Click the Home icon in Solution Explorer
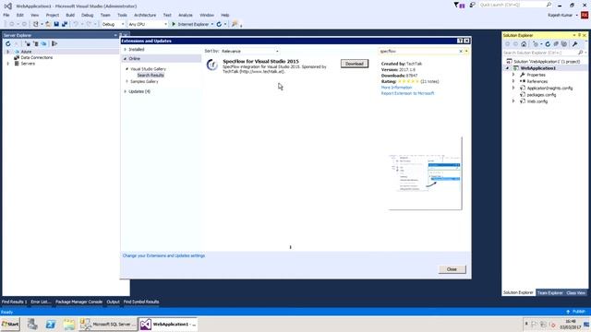Viewport: 591px width, 332px height. pyautogui.click(x=524, y=44)
